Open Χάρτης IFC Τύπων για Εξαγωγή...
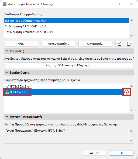Viewport: 138px width, 159px height. (69, 65)
